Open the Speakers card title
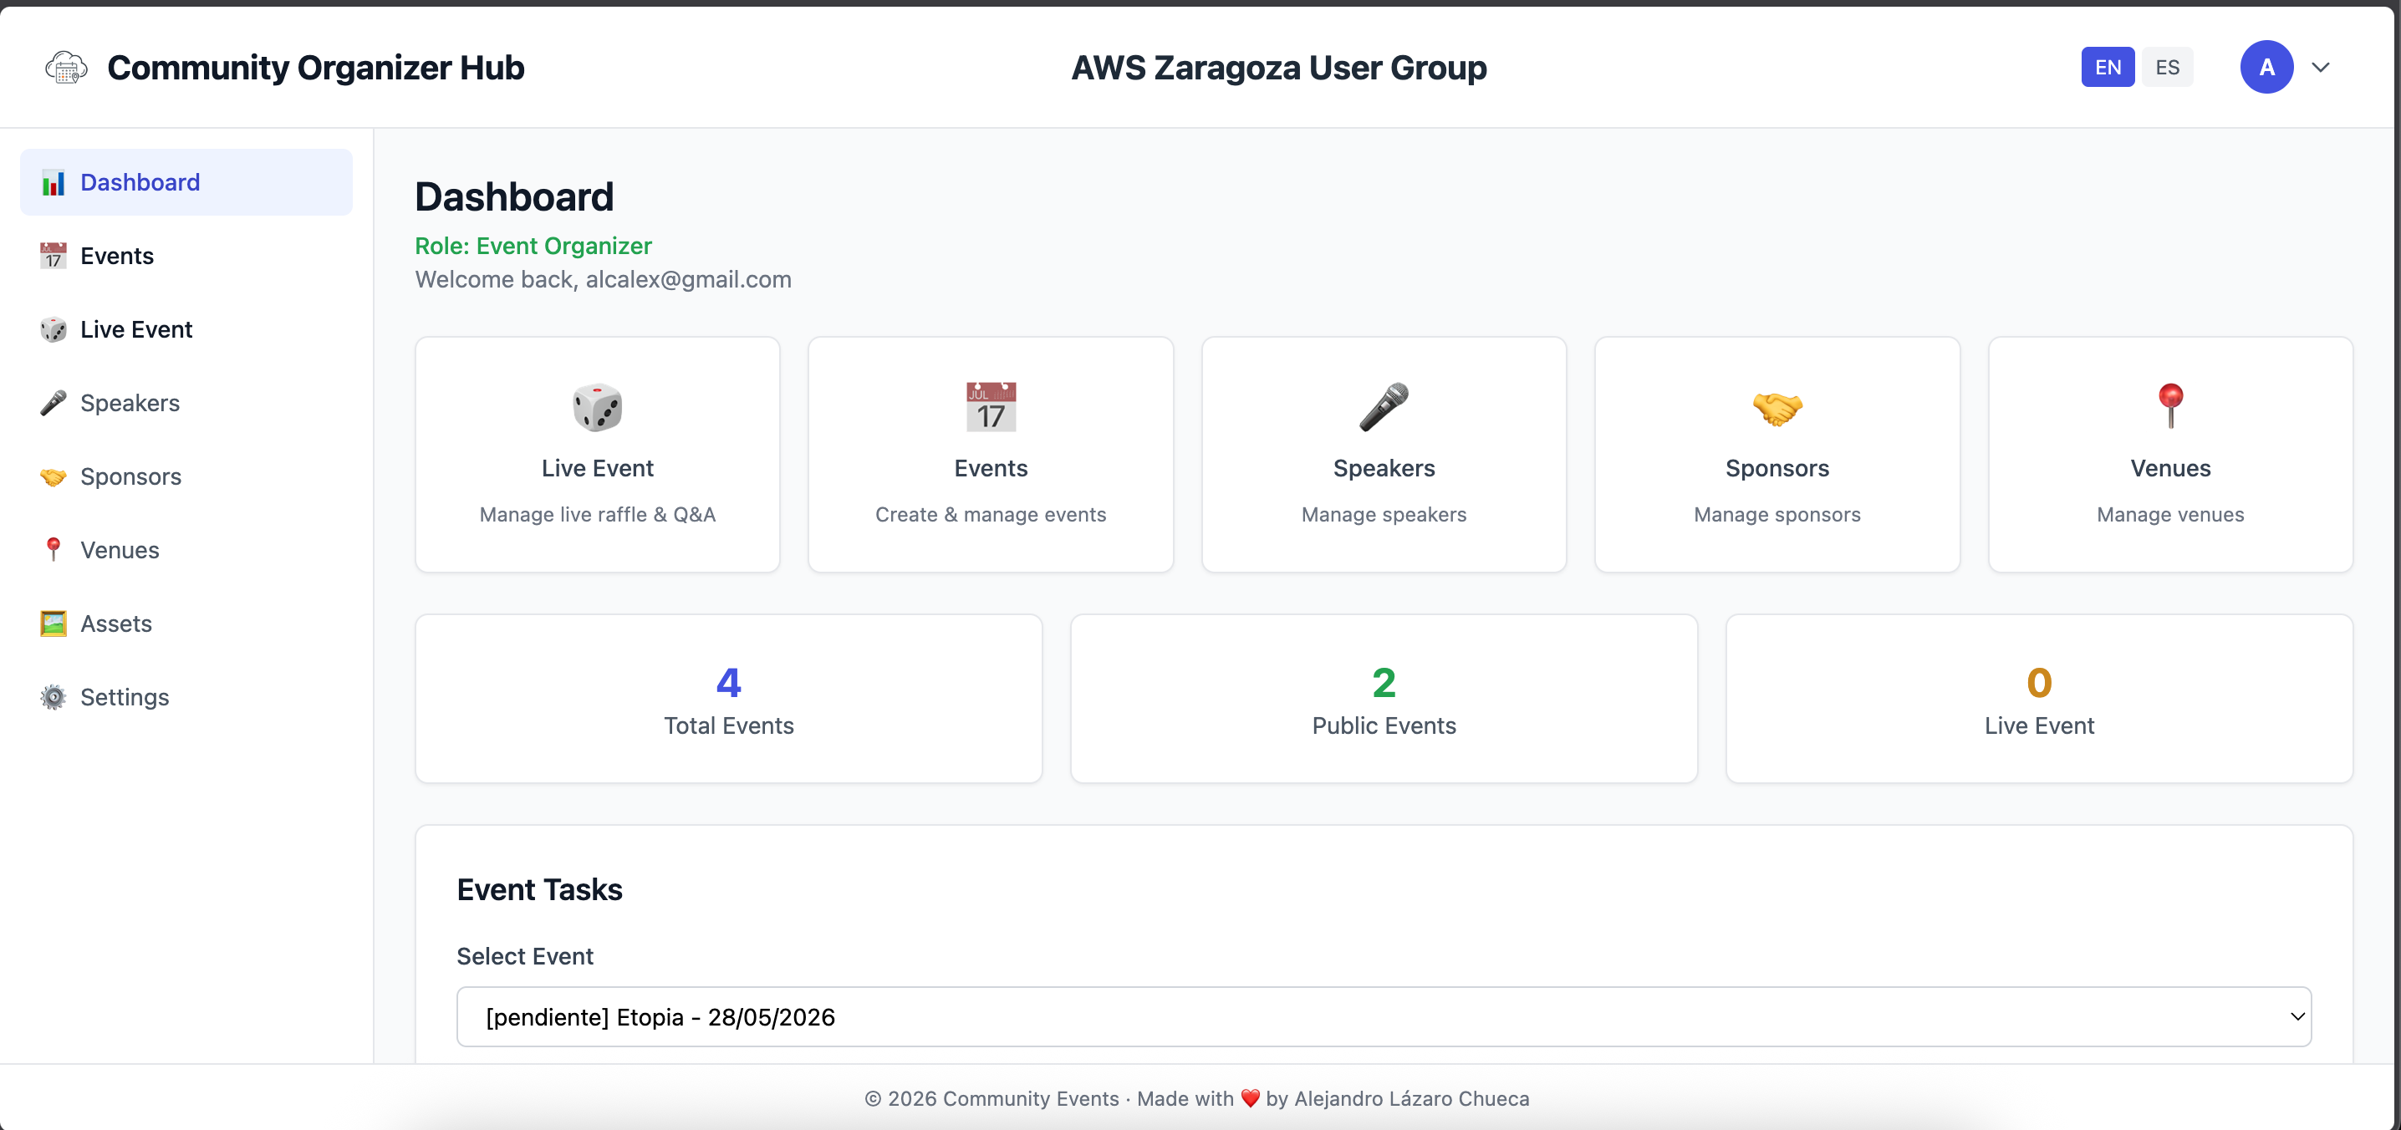2401x1130 pixels. tap(1384, 469)
